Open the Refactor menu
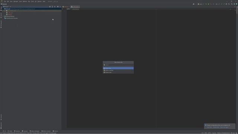 [x=25, y=1]
